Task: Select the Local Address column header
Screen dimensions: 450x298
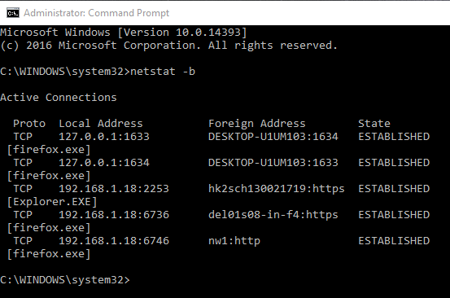Action: [101, 124]
